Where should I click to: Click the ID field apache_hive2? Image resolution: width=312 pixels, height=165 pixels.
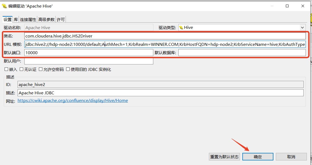point(161,84)
